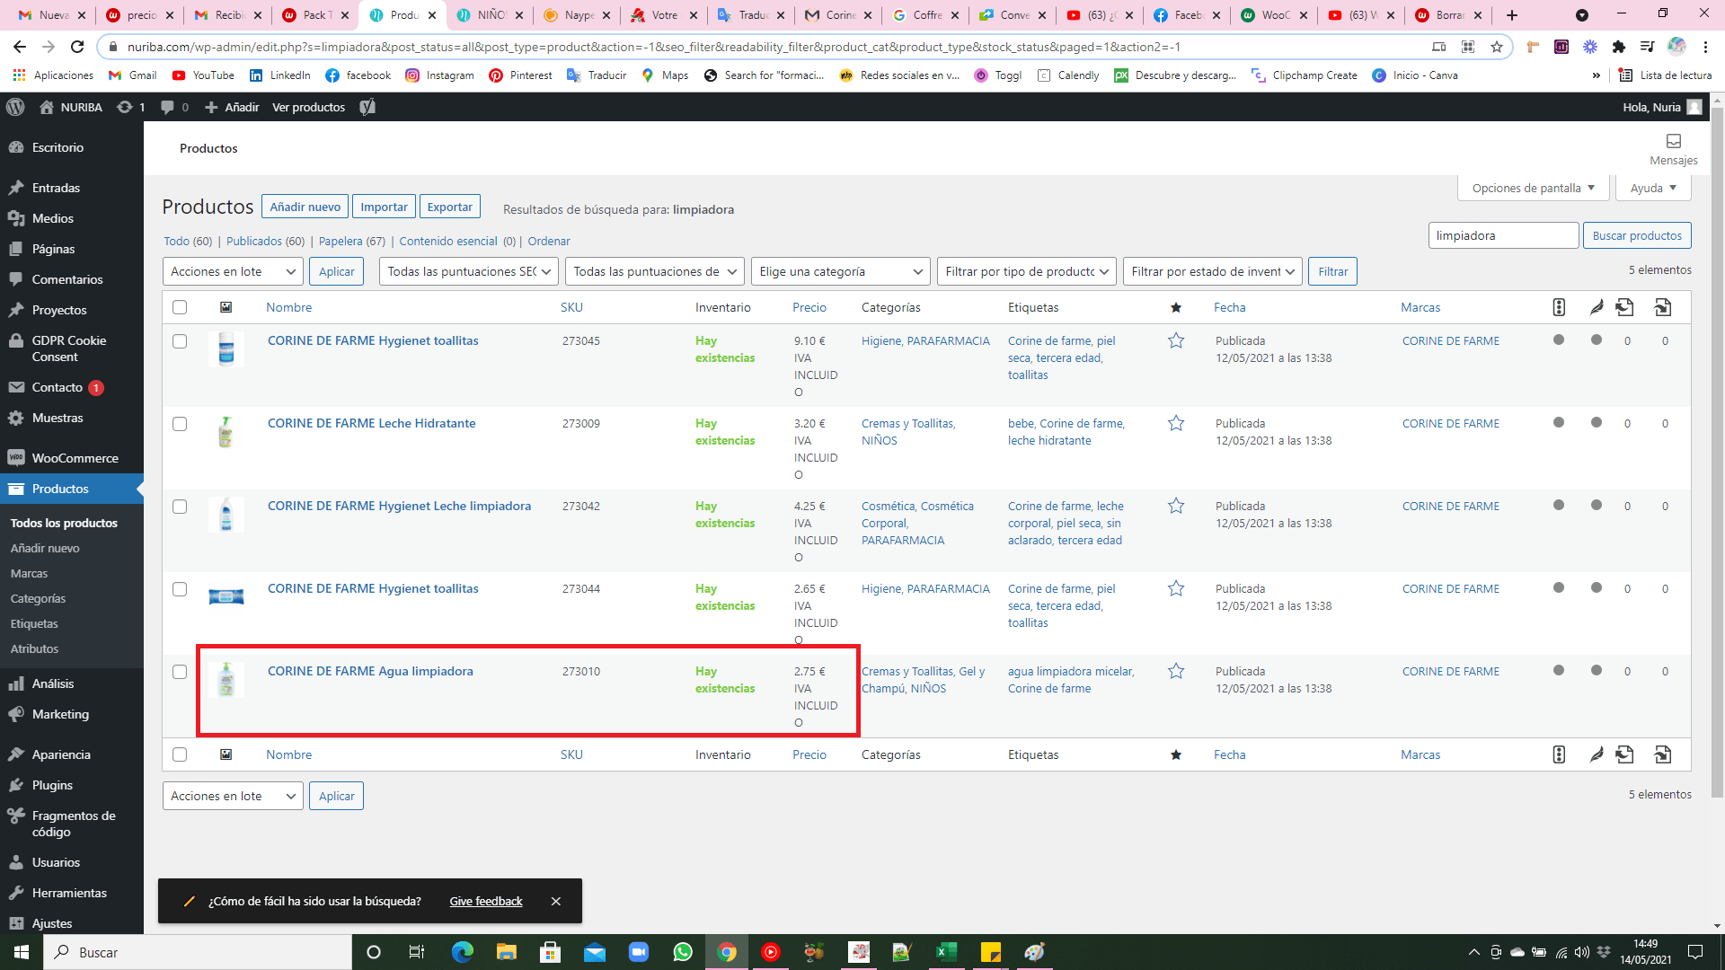Mark Hygienet toallitas 273045 as featured
1725x970 pixels.
point(1176,341)
